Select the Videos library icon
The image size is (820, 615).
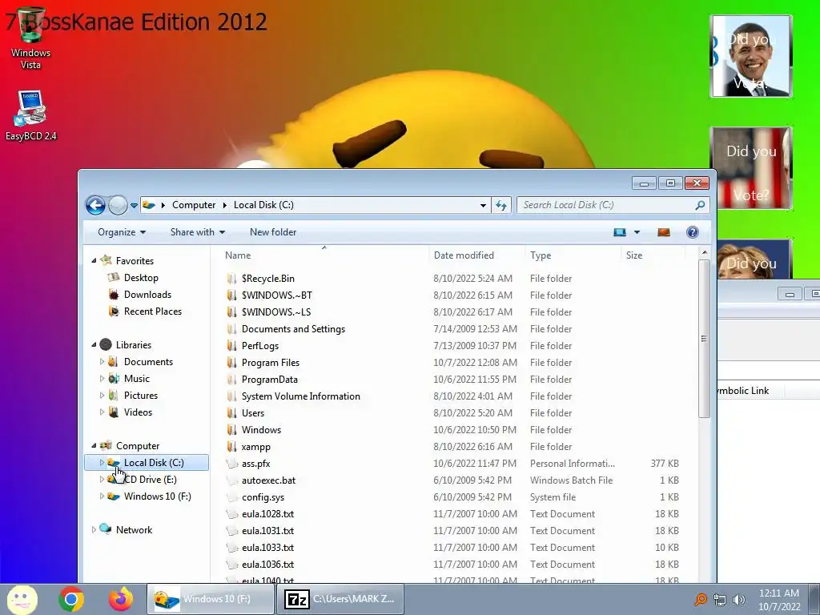click(x=114, y=412)
